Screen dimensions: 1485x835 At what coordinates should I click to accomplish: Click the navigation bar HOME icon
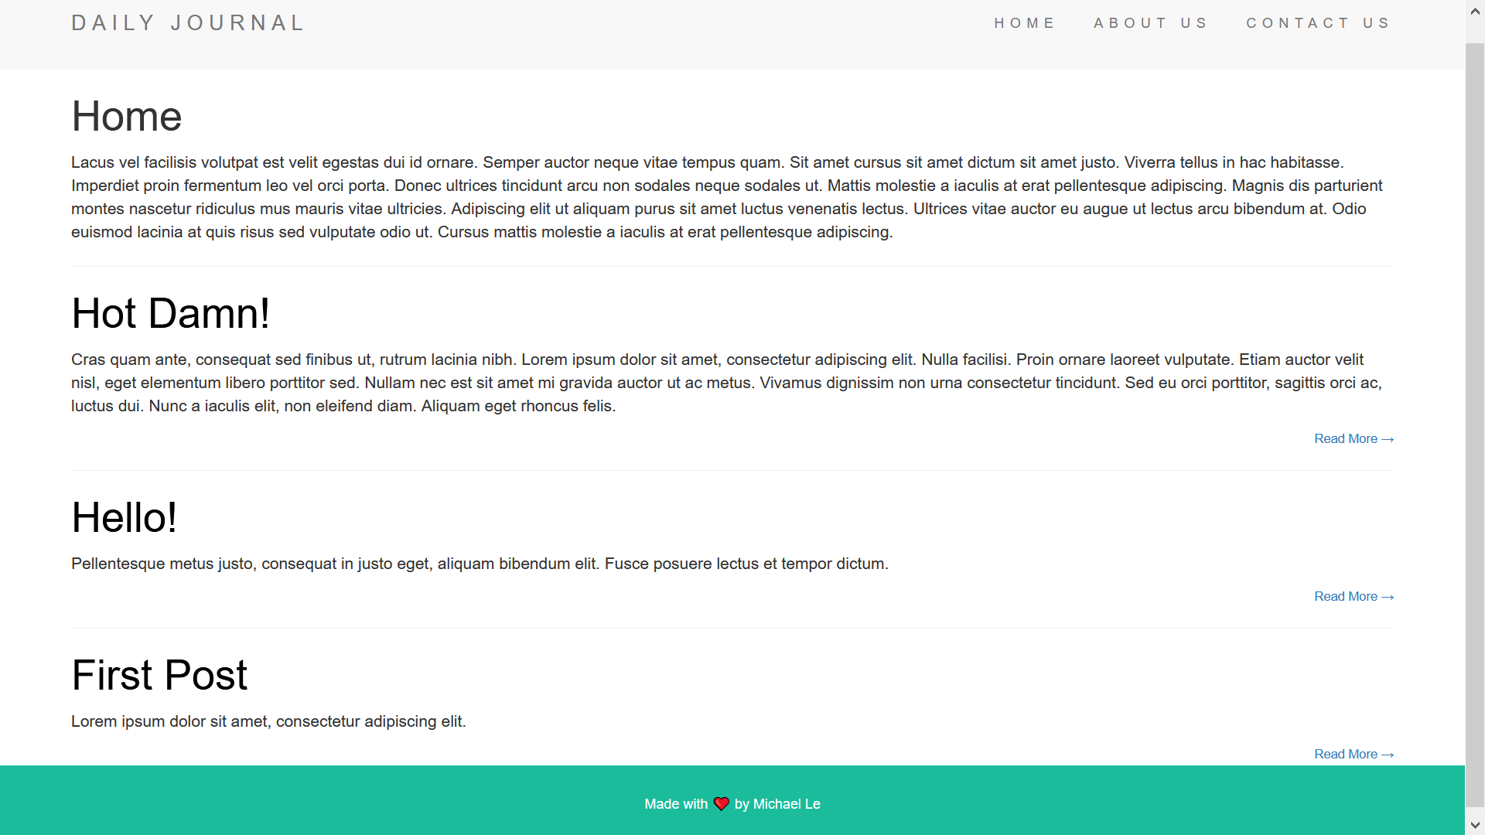point(1025,23)
